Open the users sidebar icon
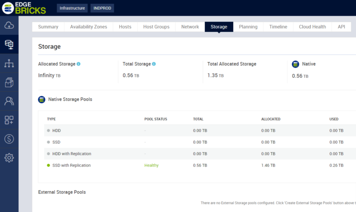Viewport: 356px width, 212px height. [9, 101]
